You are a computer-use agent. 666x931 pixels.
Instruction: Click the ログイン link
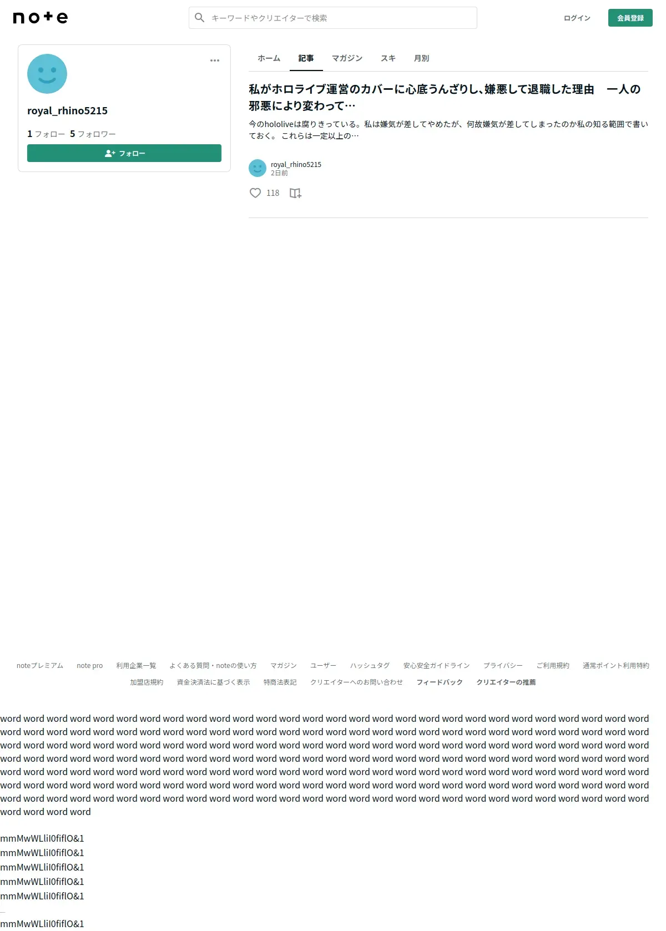coord(577,18)
